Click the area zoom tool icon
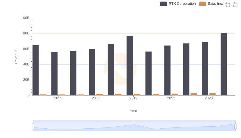The width and height of the screenshot is (241, 138). [x=228, y=4]
